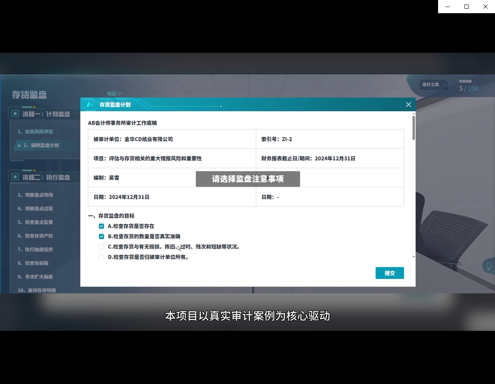This screenshot has width=495, height=384.
Task: Click 流程二:执行监盘 section icon
Action: click(15, 177)
